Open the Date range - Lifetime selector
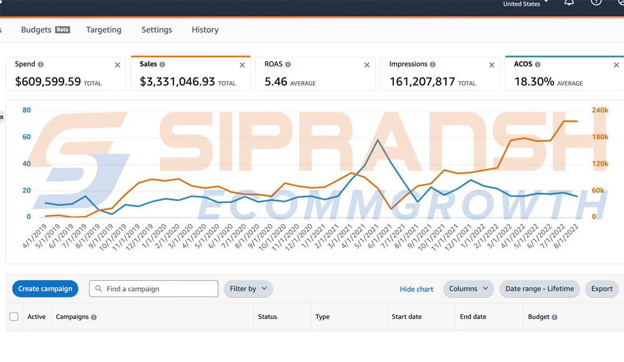The width and height of the screenshot is (624, 362). (x=539, y=289)
